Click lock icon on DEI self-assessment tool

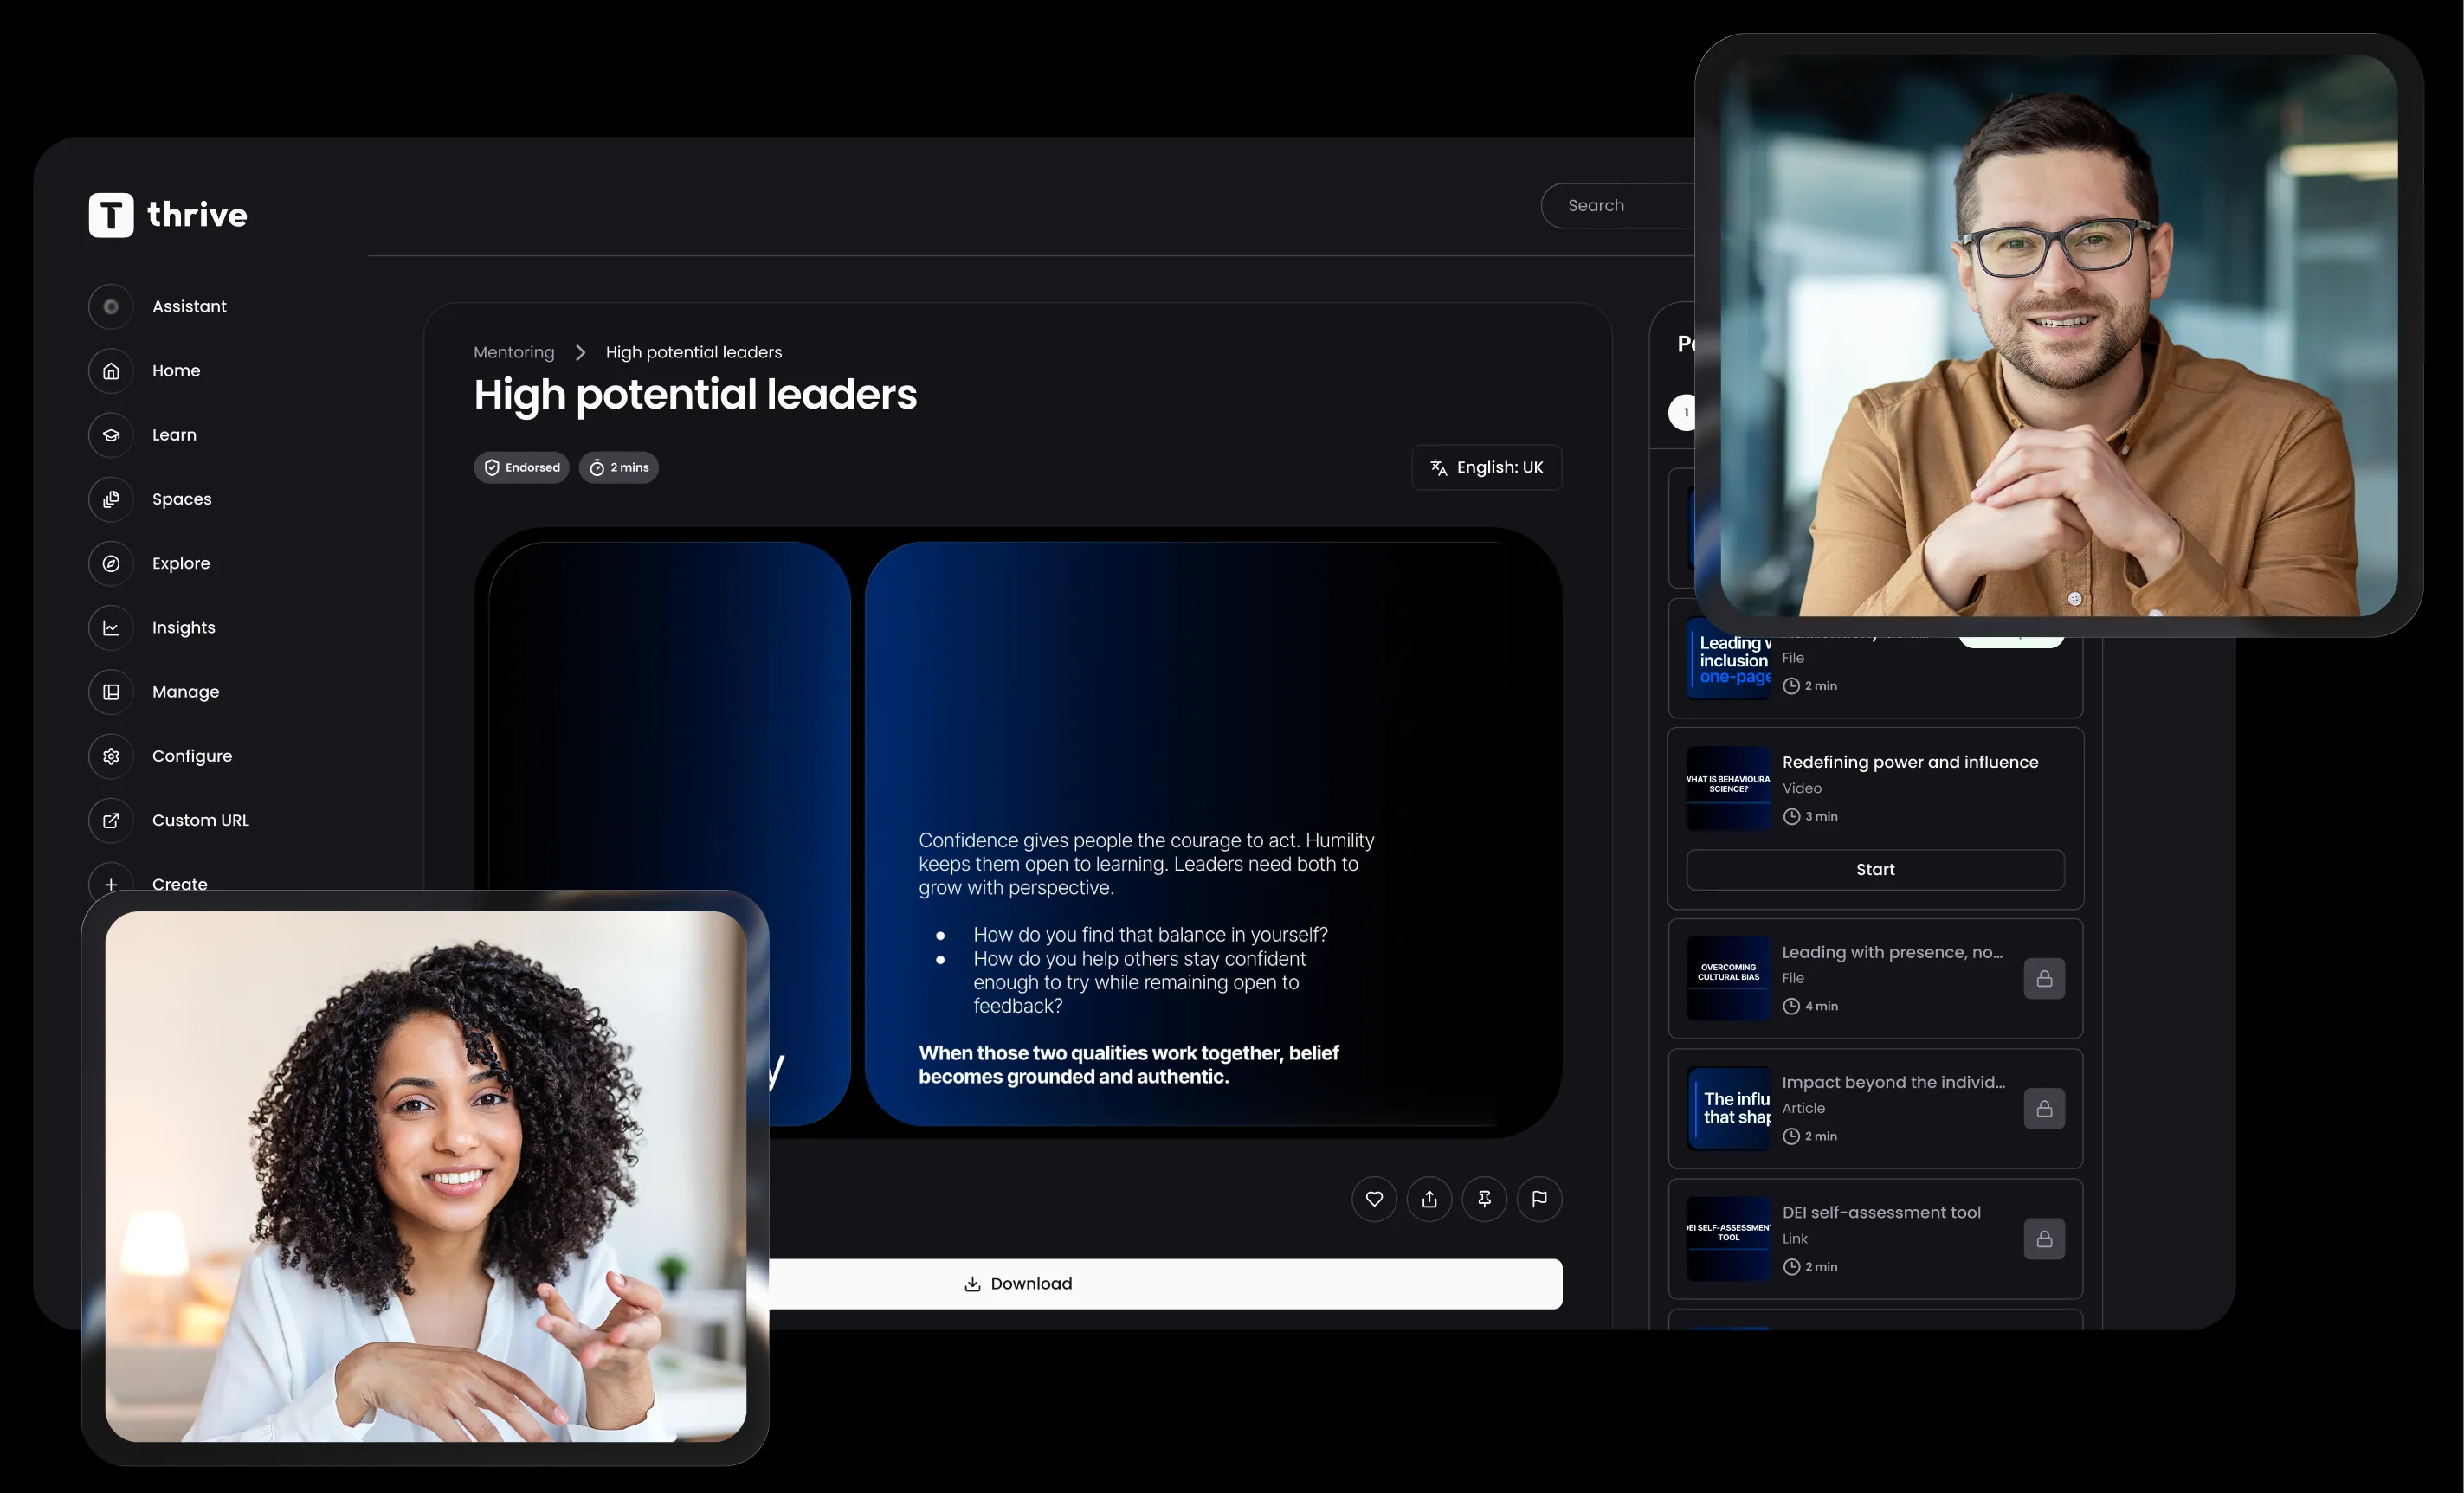pos(2044,1239)
